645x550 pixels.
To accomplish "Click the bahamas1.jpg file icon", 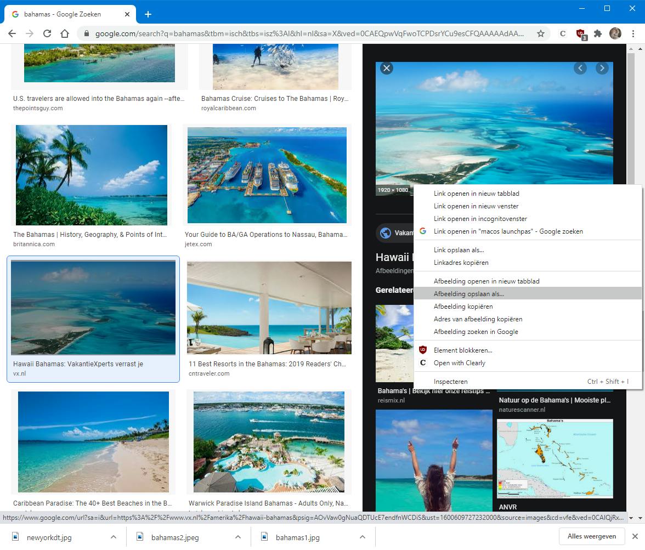I will (264, 537).
